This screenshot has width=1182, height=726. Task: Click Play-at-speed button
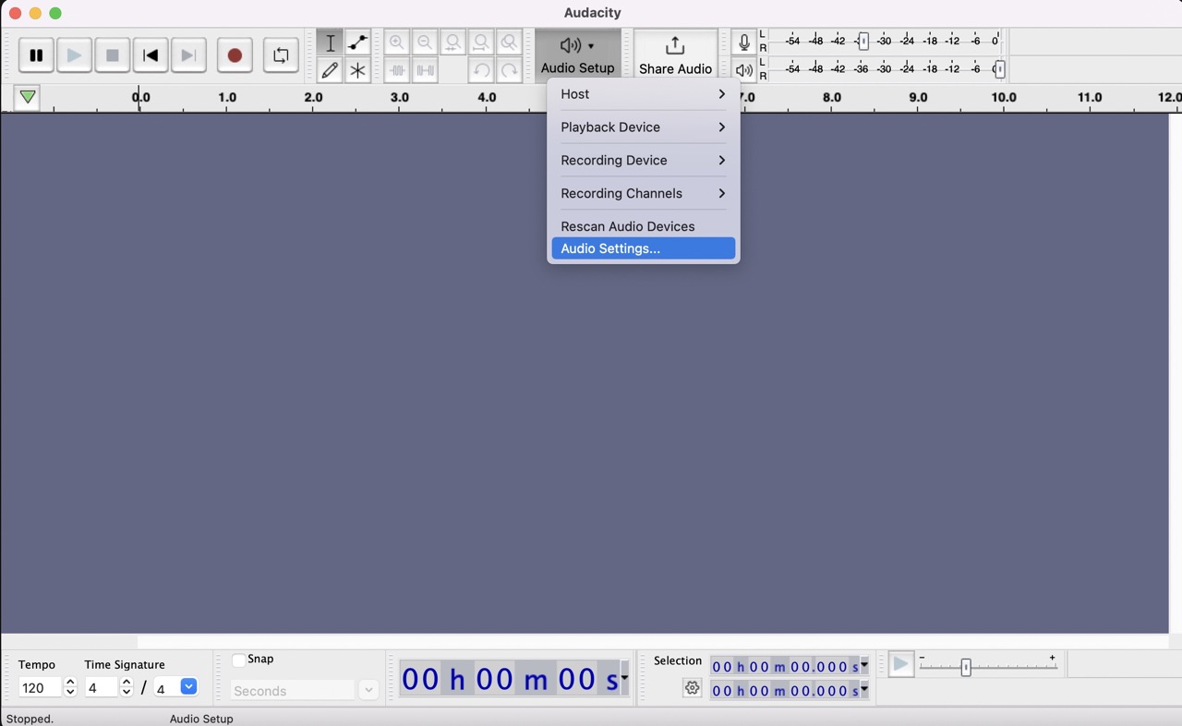click(901, 665)
